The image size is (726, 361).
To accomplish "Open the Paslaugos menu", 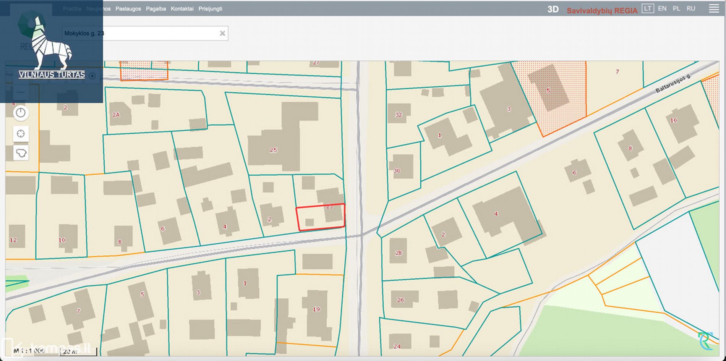I will [128, 9].
